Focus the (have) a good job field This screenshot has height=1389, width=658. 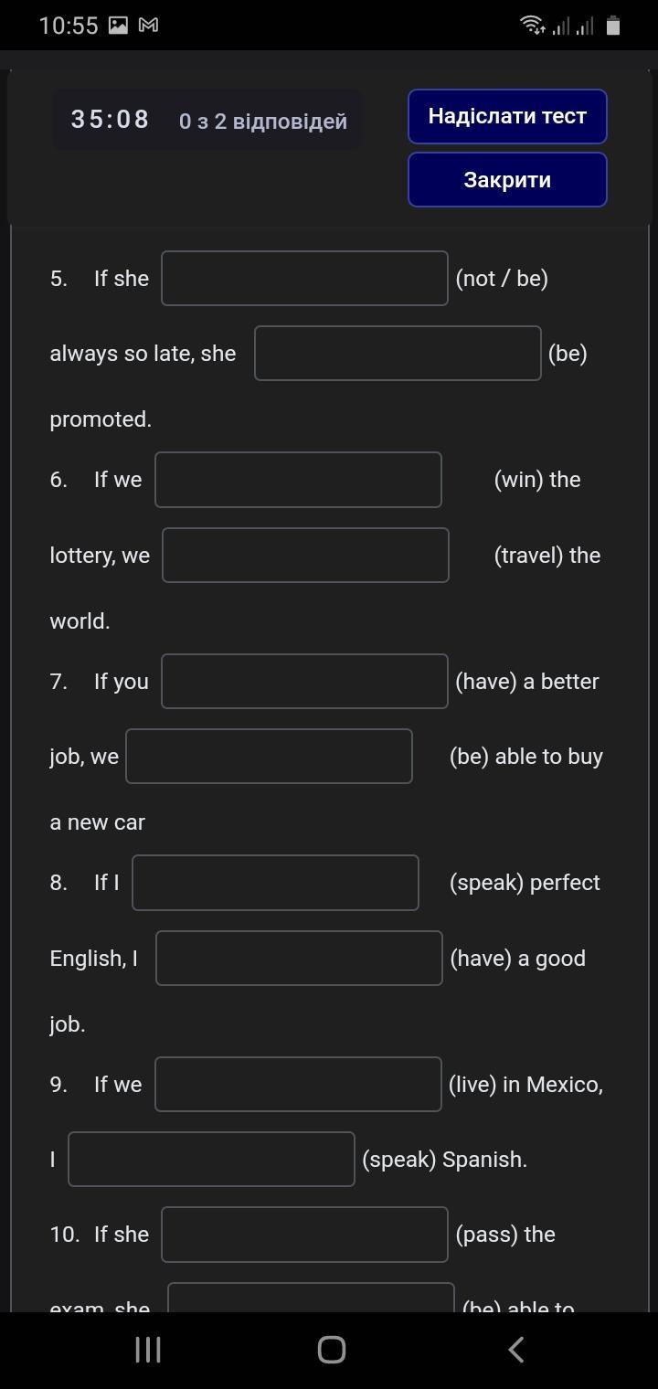[x=299, y=958]
